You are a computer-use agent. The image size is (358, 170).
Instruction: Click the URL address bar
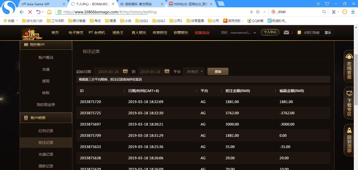point(152,12)
